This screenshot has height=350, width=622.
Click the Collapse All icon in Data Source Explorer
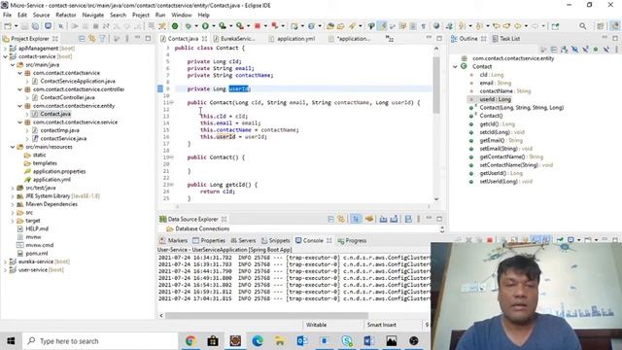pos(330,219)
